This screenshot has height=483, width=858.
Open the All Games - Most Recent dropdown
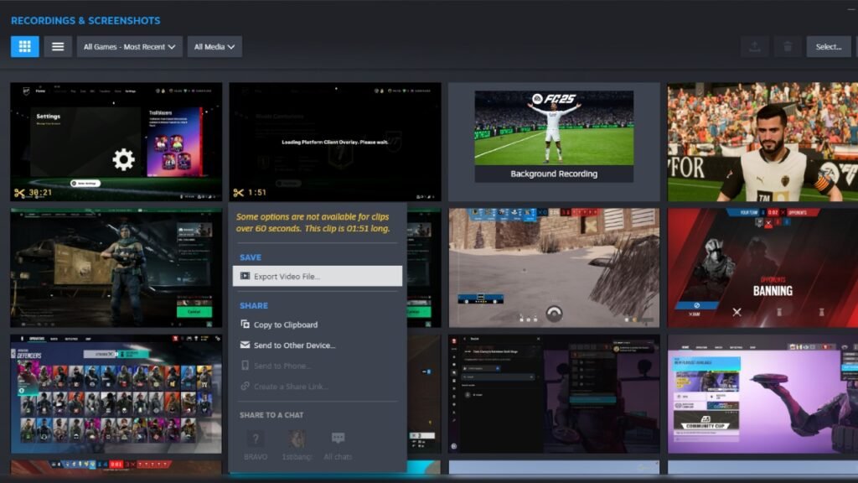[x=130, y=47]
